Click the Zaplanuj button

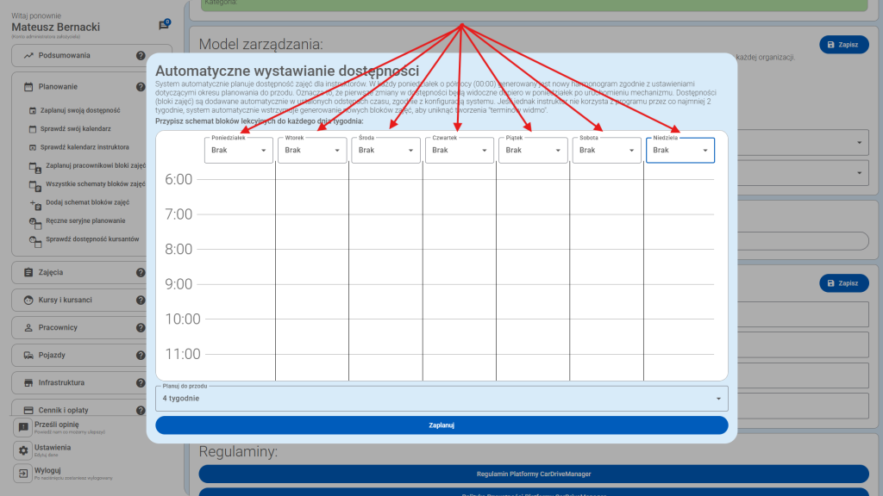click(x=441, y=425)
